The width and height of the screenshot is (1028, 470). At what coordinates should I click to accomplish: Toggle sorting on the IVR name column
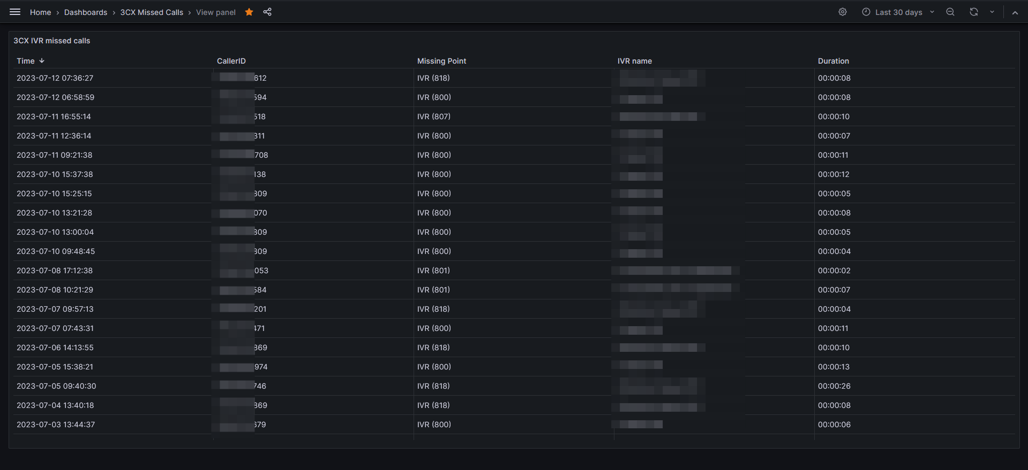[635, 60]
